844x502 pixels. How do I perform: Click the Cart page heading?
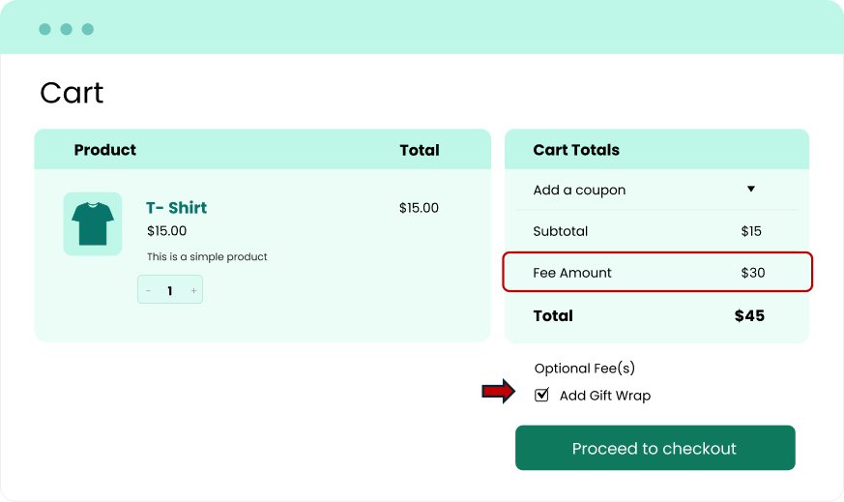(x=72, y=93)
